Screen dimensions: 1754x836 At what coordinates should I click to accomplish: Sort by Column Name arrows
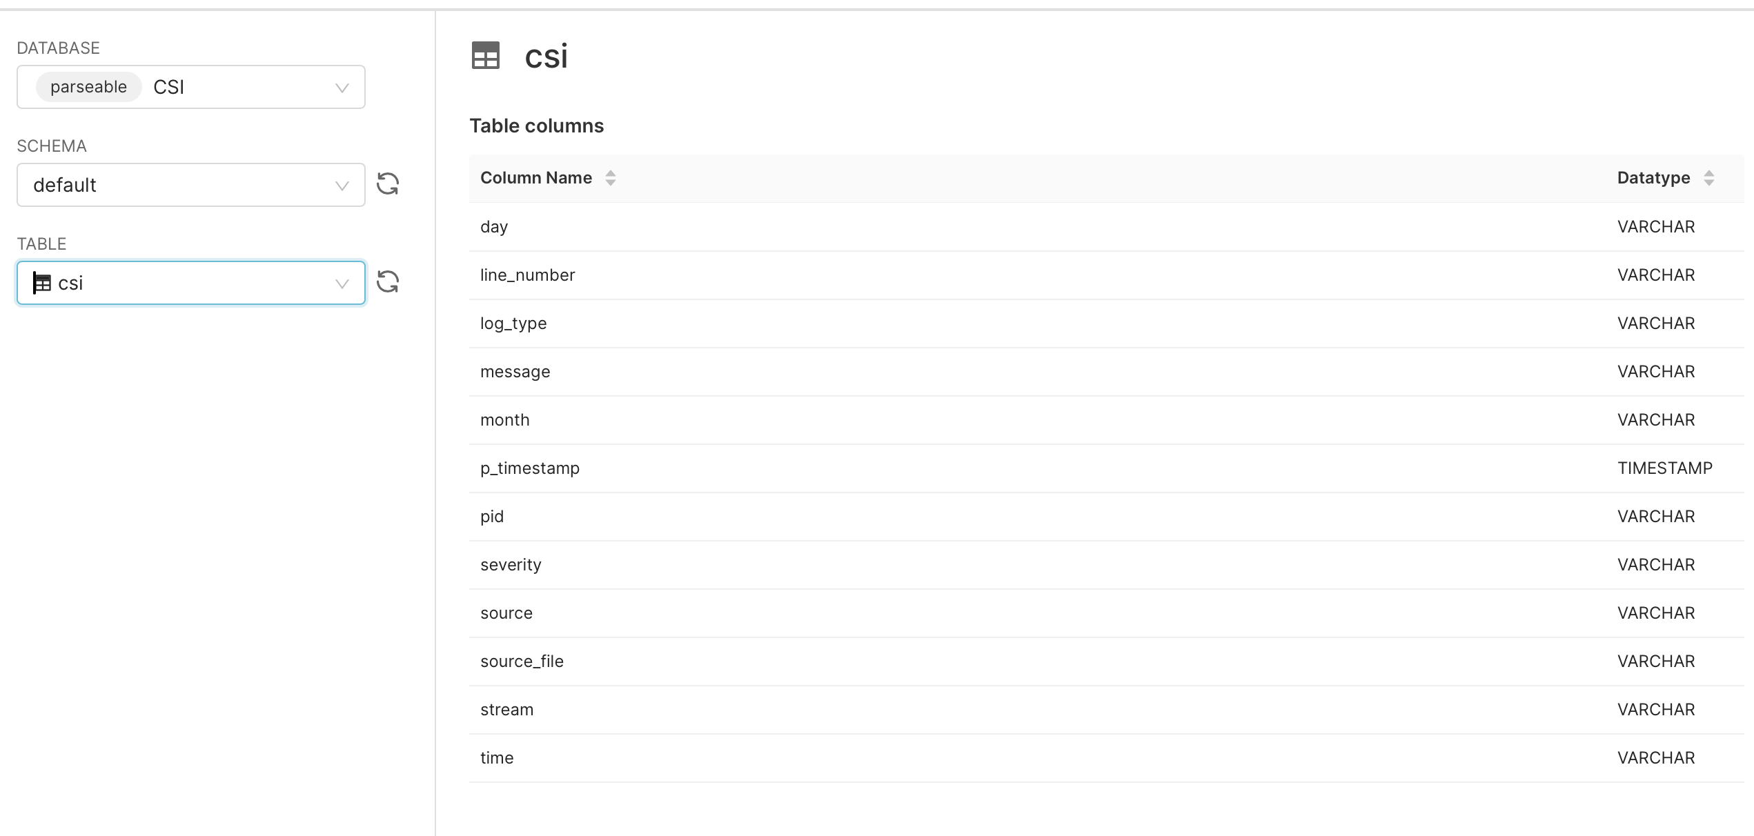point(610,178)
